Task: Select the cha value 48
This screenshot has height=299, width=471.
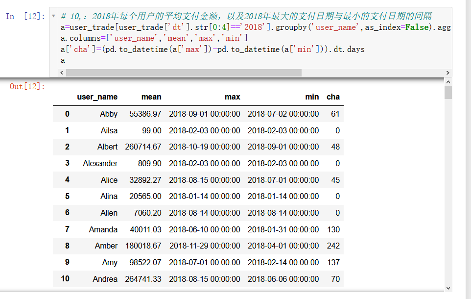Action: pyautogui.click(x=335, y=147)
